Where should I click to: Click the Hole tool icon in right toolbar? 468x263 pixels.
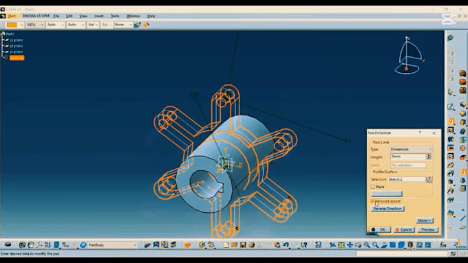[451, 157]
